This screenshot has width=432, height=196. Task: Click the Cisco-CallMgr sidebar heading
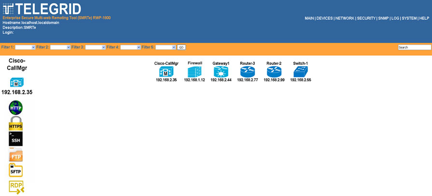[18, 64]
